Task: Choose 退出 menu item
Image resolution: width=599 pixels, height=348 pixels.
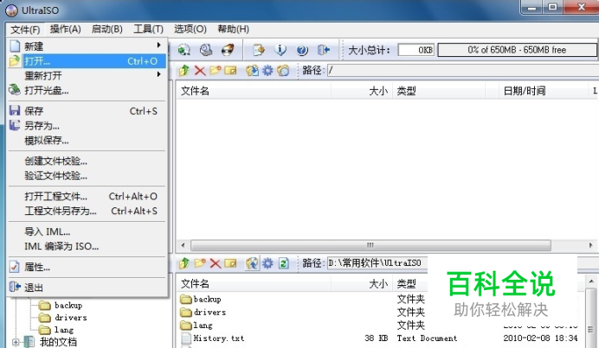Action: tap(87, 288)
